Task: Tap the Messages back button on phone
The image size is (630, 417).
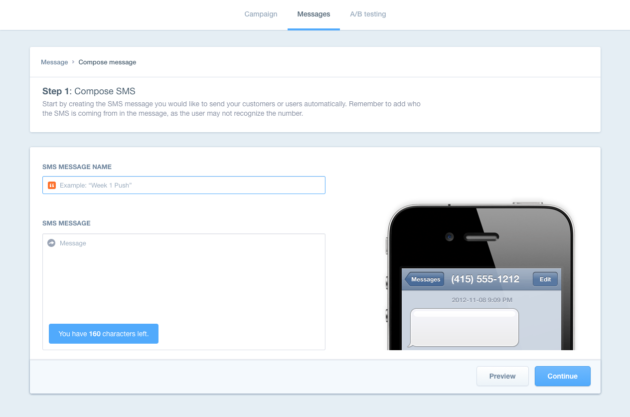Action: pyautogui.click(x=424, y=279)
